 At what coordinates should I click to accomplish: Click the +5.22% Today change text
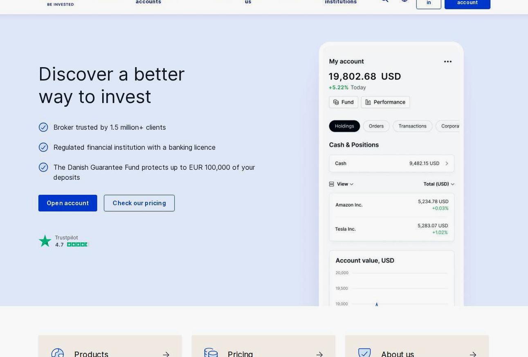pos(347,88)
